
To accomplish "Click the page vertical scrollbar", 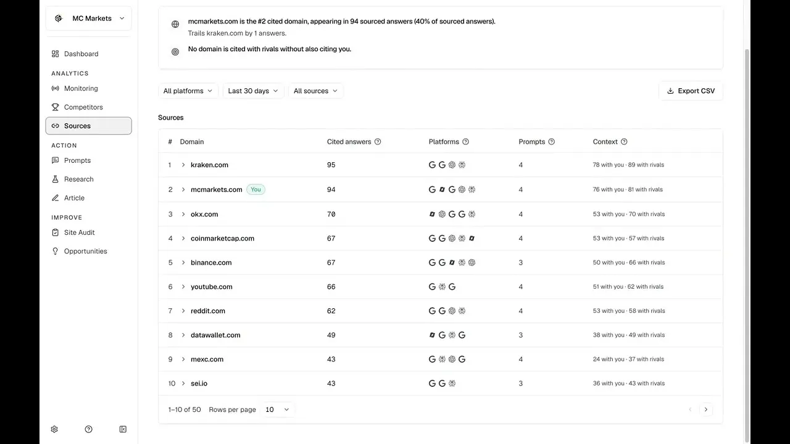I will click(x=747, y=247).
